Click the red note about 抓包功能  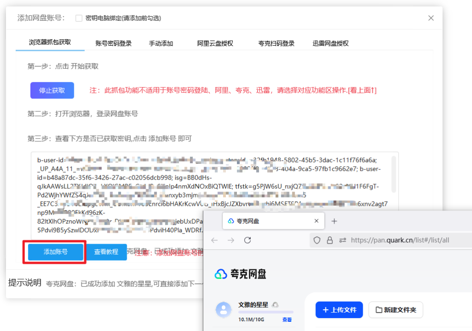233,90
